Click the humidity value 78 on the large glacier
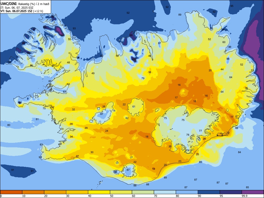Screen dimensions: 264x198 (x=188, y=135)
